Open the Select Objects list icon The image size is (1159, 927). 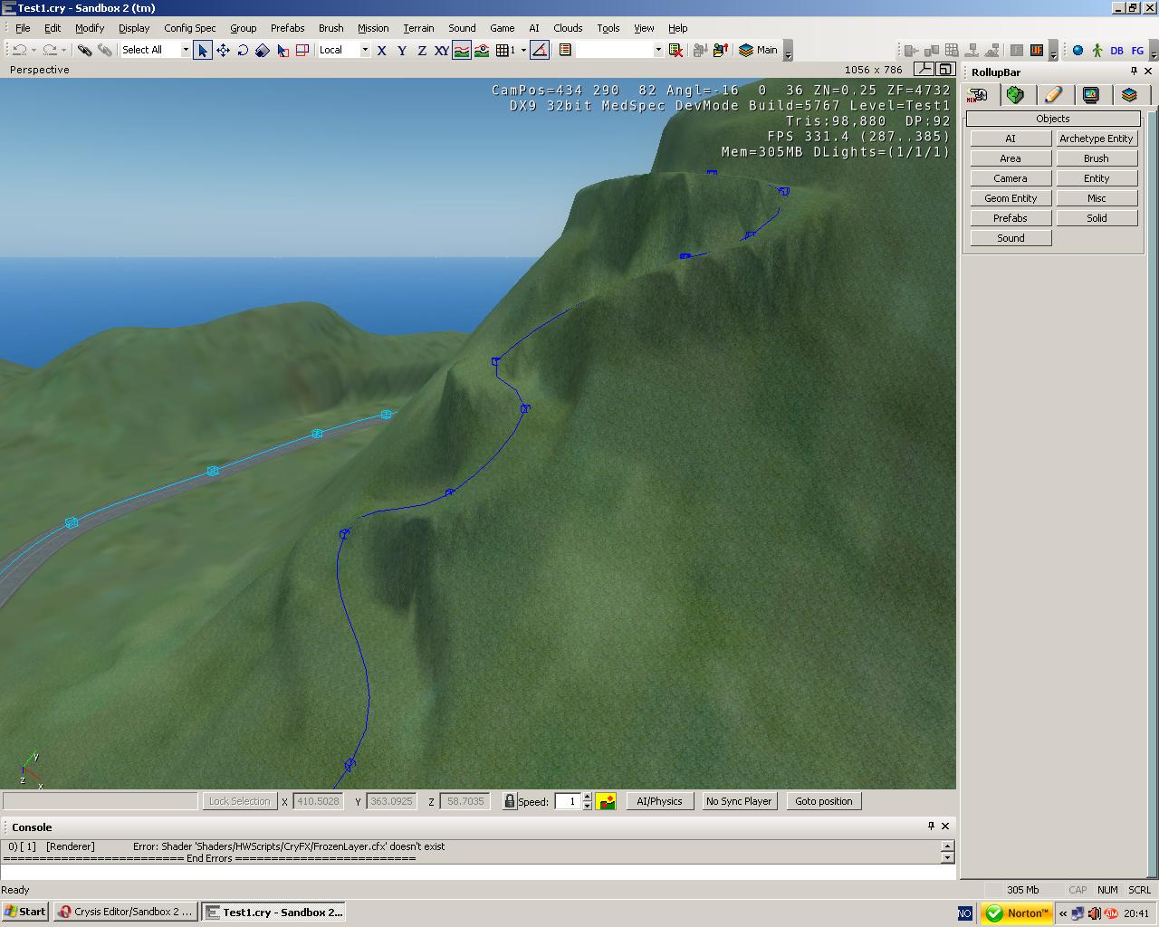pyautogui.click(x=565, y=50)
